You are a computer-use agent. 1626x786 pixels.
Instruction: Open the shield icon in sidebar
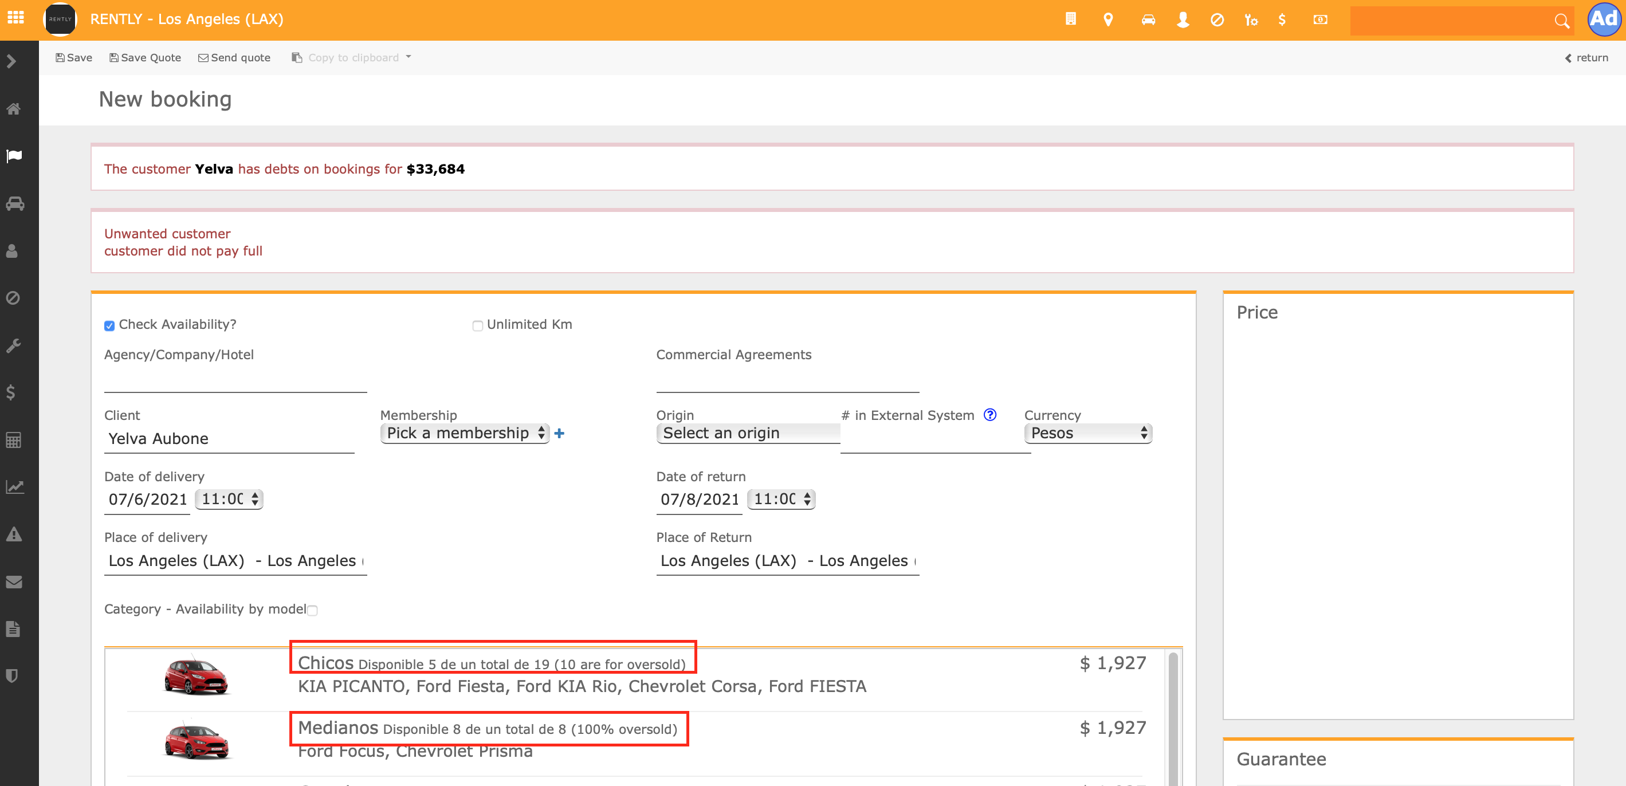pyautogui.click(x=12, y=676)
